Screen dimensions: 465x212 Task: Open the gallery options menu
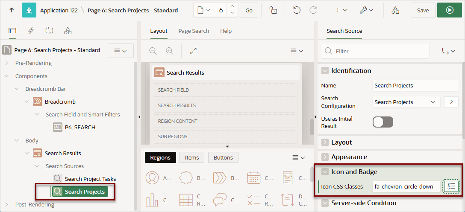point(298,157)
